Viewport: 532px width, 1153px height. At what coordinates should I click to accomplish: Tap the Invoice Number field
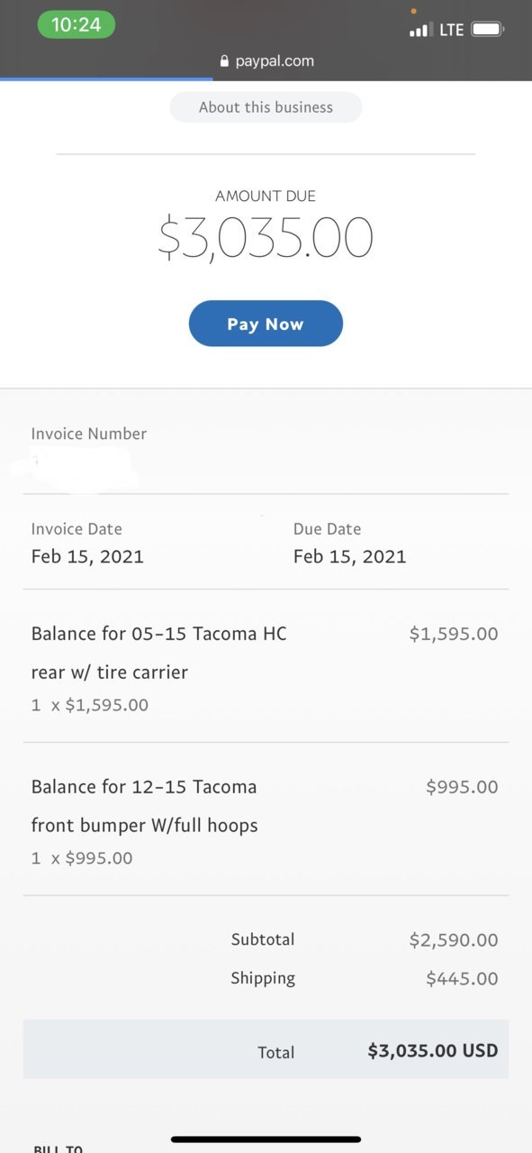pos(266,456)
